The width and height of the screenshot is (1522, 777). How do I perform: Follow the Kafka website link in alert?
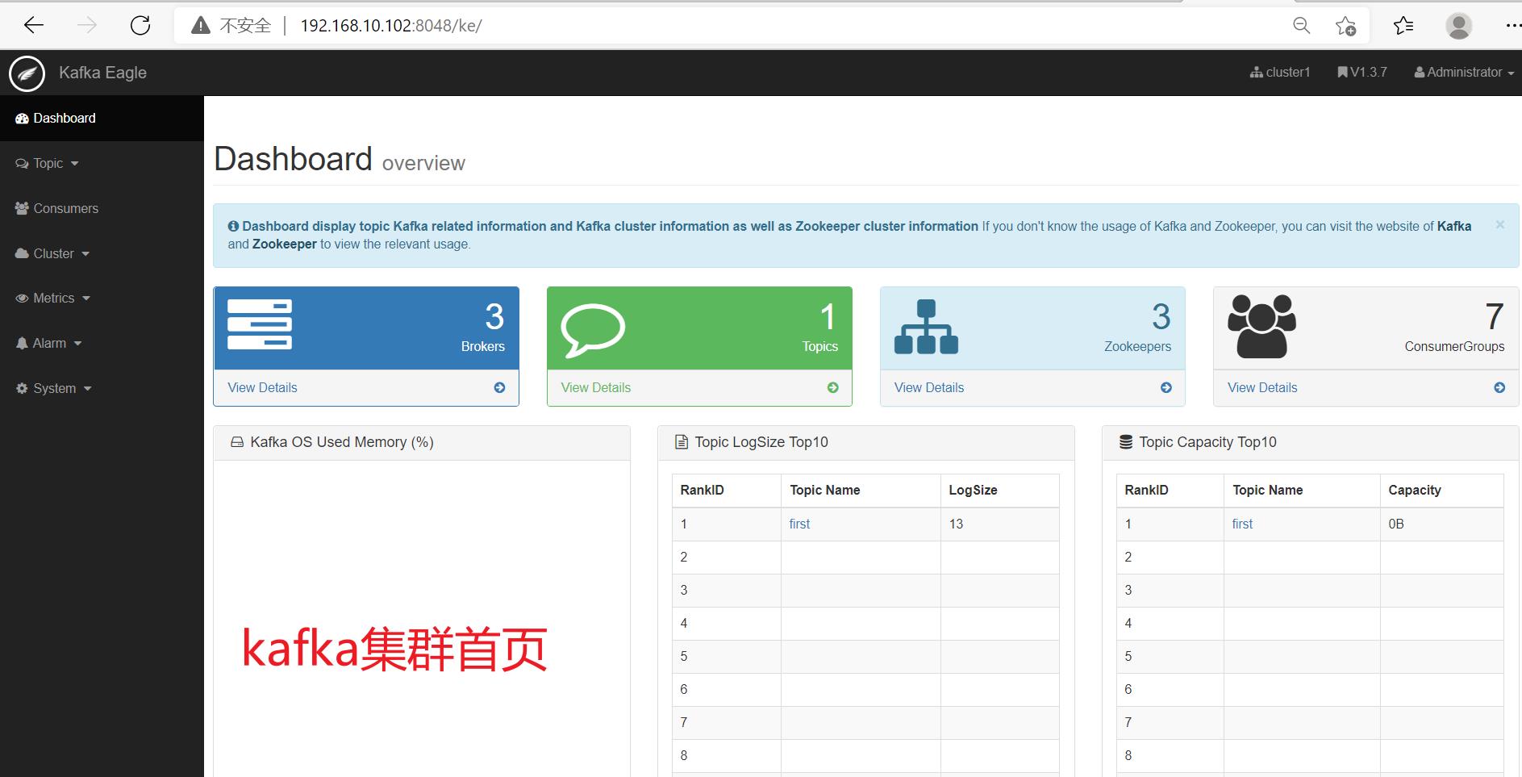1454,227
